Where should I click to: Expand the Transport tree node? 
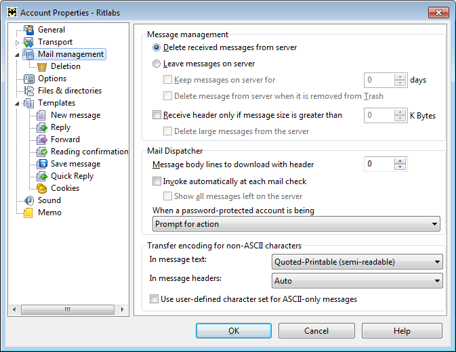17,43
